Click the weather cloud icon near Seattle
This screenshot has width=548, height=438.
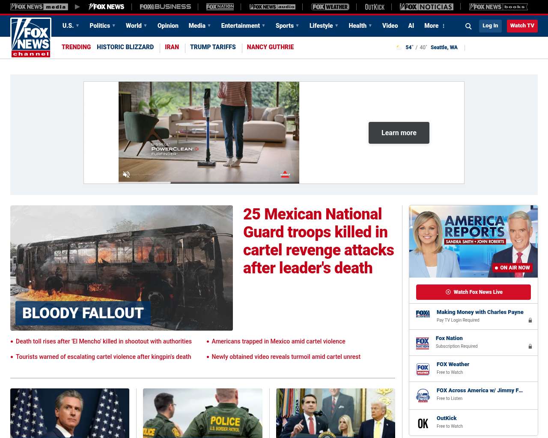pos(399,47)
